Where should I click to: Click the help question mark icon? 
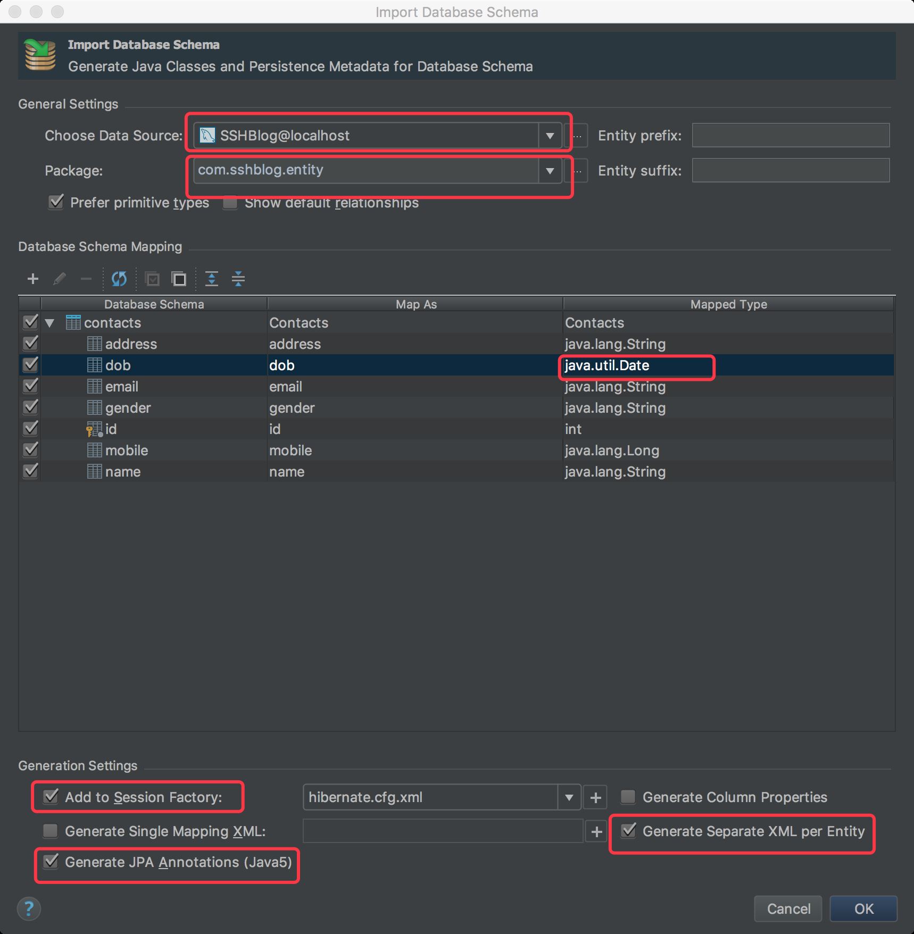click(29, 908)
